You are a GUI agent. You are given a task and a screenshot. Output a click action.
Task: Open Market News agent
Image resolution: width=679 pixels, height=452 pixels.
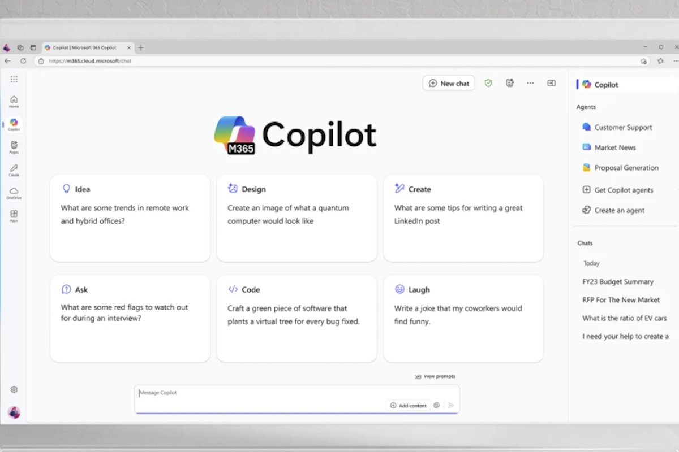click(x=609, y=147)
